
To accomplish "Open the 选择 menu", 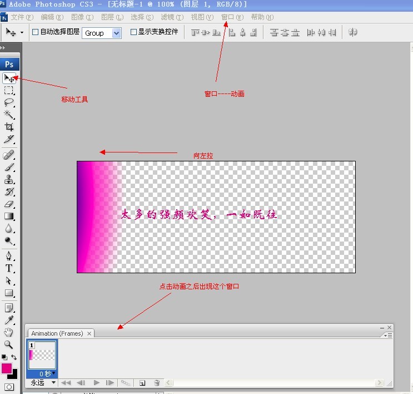I will click(142, 17).
